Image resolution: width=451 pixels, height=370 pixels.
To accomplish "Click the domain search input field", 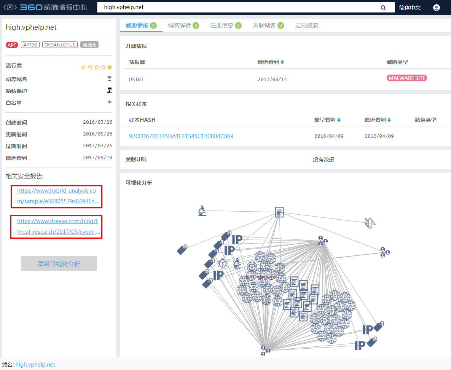I will click(x=236, y=7).
